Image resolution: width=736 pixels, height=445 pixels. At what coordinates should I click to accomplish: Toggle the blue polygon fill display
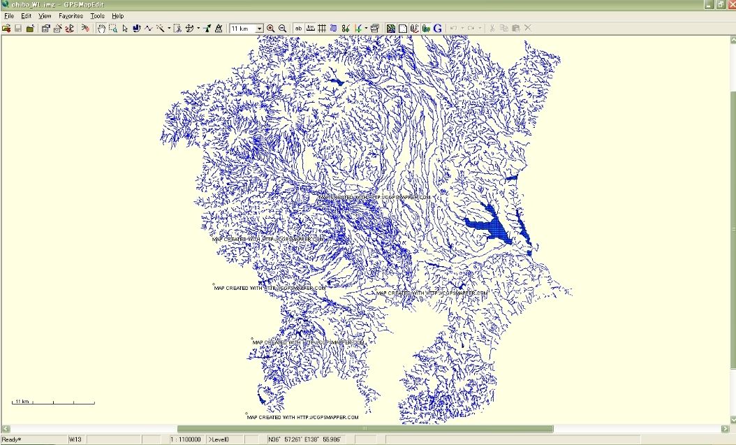tap(334, 28)
